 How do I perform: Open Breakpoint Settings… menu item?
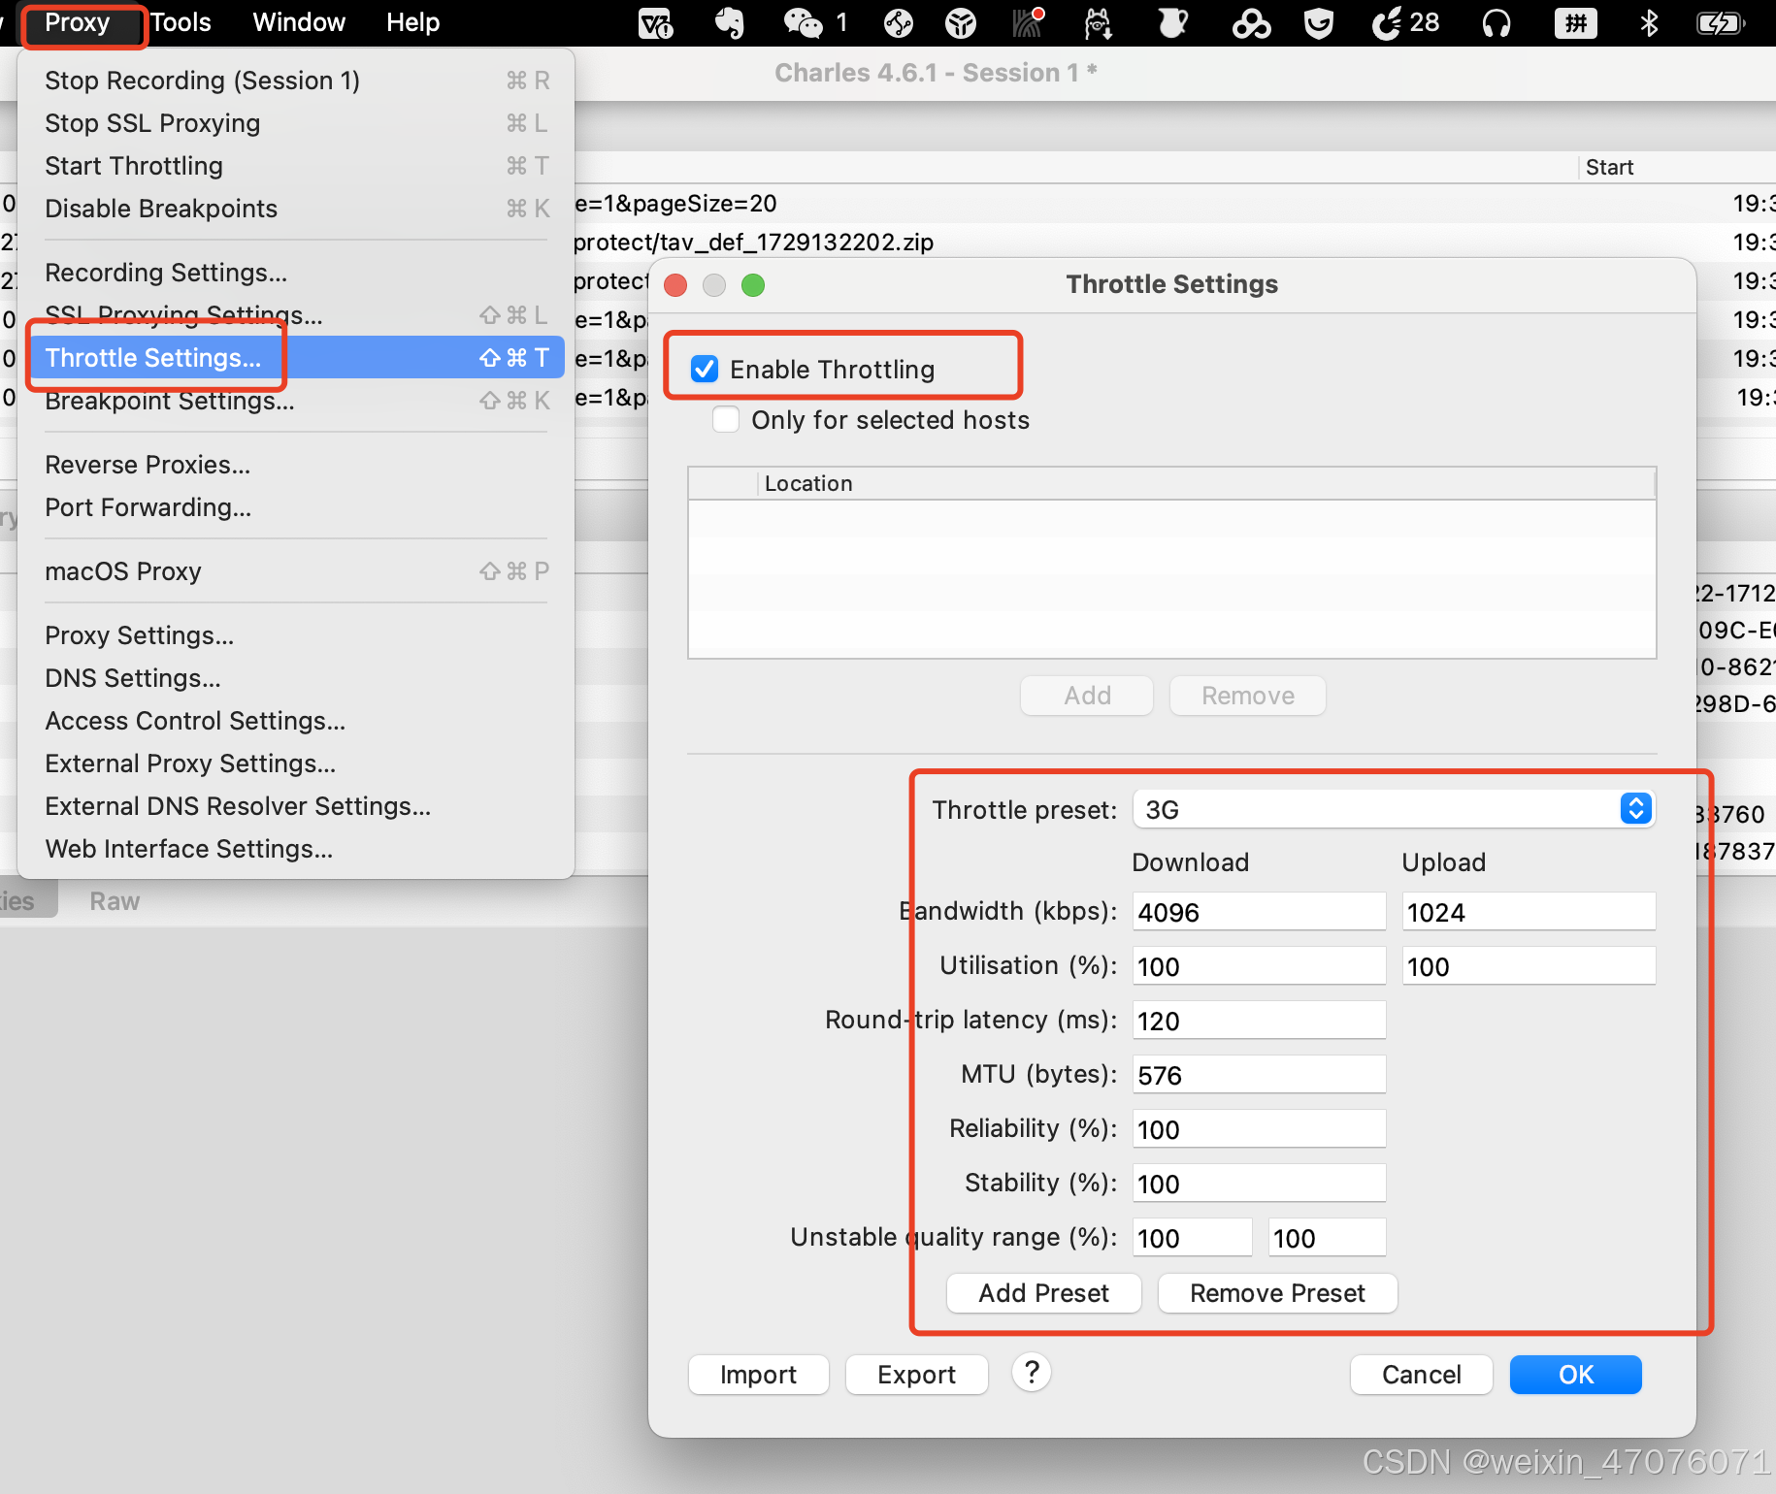(296, 401)
